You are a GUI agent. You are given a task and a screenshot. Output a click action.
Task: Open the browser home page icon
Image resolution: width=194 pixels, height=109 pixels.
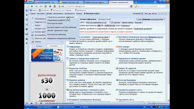point(50,6)
